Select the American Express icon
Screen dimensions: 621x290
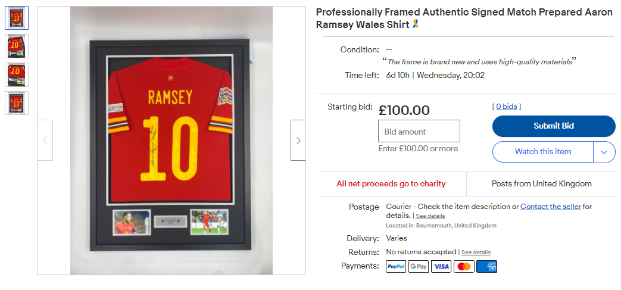pos(487,267)
